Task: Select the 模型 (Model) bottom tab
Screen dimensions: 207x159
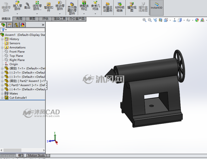Action: [x=21, y=155]
